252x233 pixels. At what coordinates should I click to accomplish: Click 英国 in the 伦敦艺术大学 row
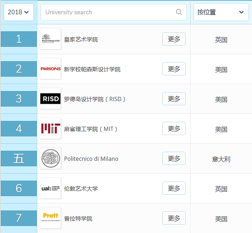[x=221, y=189]
